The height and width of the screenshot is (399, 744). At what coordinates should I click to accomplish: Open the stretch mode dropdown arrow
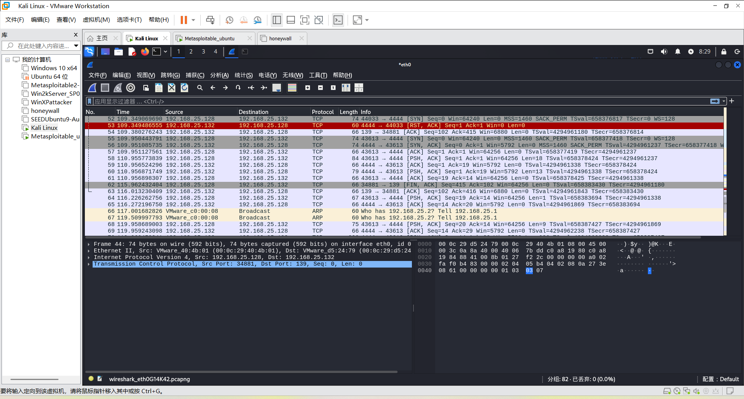click(x=367, y=20)
